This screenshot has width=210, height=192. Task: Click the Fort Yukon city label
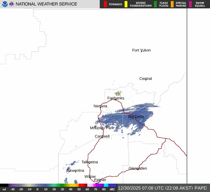click(x=141, y=50)
